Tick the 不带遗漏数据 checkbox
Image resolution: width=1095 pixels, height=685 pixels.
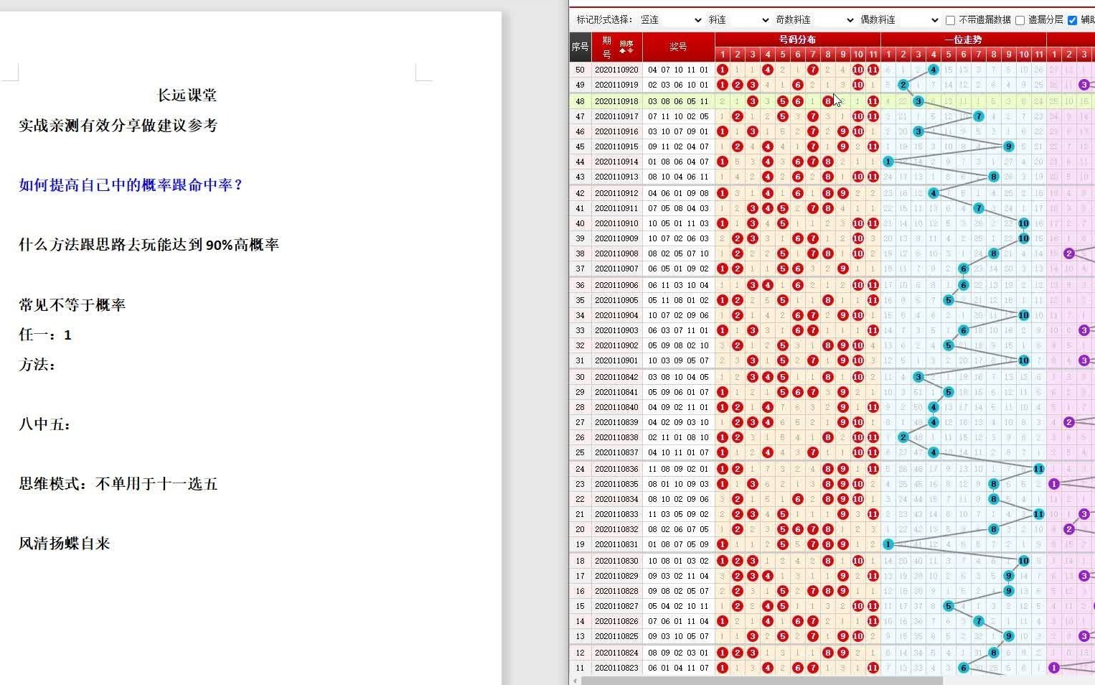pos(950,20)
